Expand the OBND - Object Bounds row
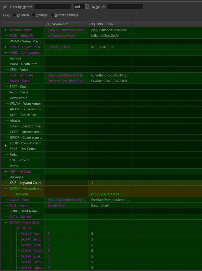This screenshot has width=202, height=271. pyautogui.click(x=5, y=47)
